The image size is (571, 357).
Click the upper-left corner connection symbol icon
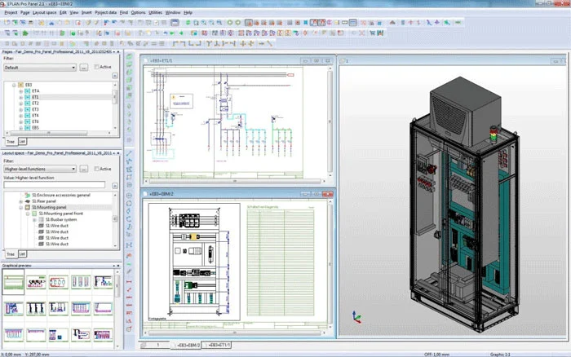(175, 44)
